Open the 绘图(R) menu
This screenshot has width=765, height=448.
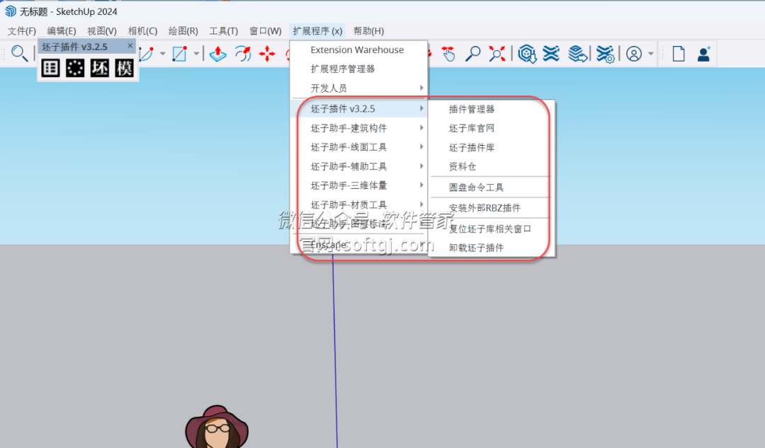183,31
